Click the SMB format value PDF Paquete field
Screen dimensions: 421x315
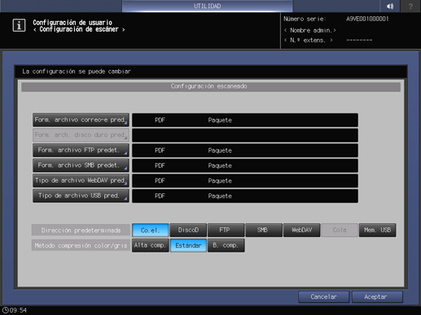pos(245,166)
